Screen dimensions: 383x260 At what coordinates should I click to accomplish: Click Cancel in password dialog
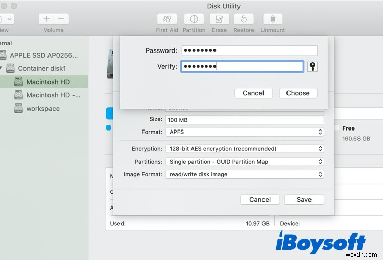tap(253, 93)
